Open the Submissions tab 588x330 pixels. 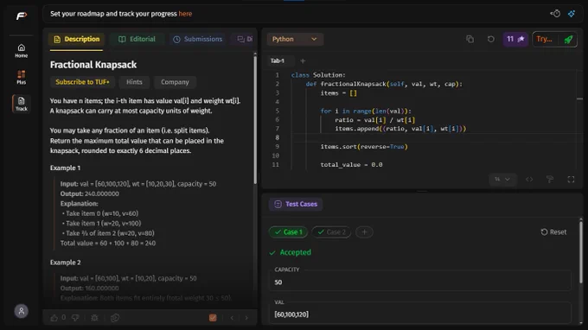click(197, 39)
